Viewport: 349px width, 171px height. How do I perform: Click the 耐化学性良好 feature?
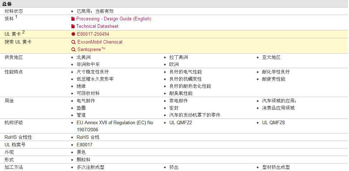pos(276,72)
